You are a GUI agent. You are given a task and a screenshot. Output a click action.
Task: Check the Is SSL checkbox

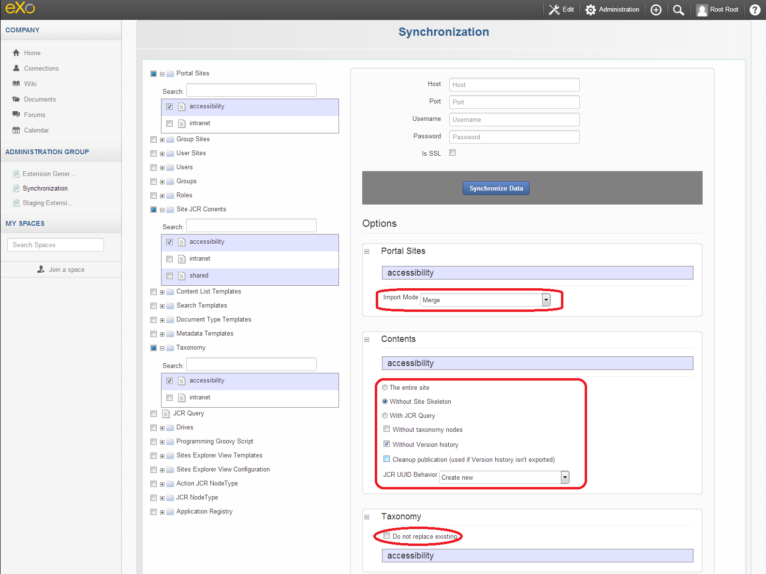point(453,153)
